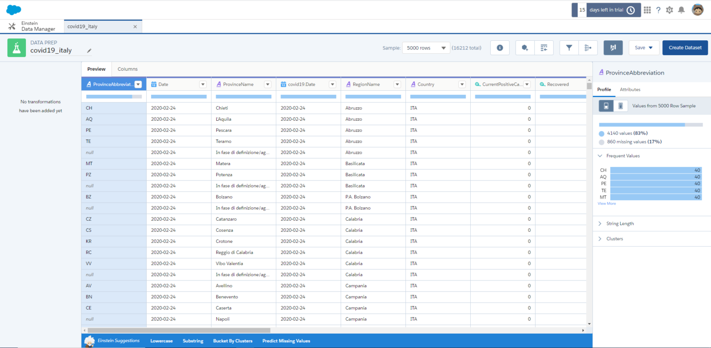Switch to the Preview tab

click(96, 69)
